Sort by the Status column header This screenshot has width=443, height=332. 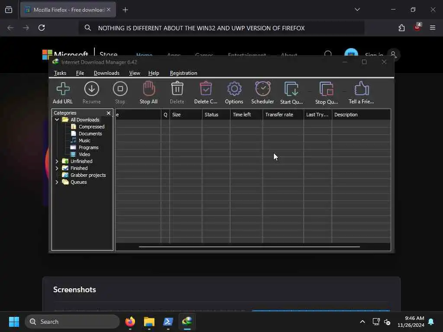pyautogui.click(x=216, y=115)
